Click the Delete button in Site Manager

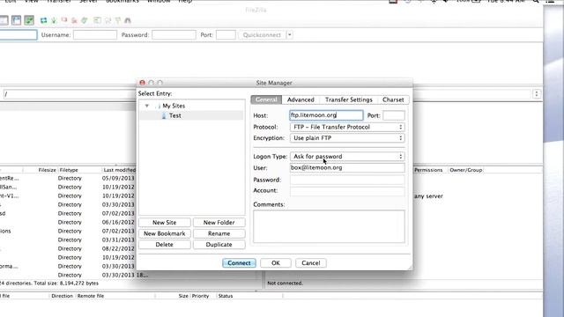click(x=165, y=245)
